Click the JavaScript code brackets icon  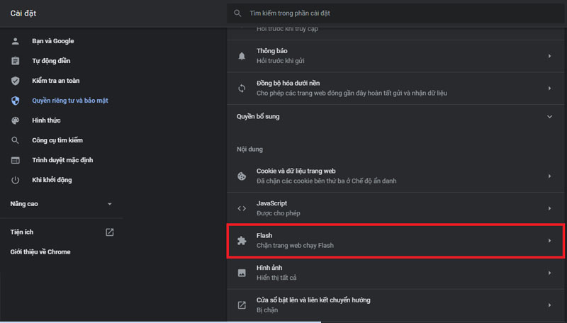pos(242,208)
